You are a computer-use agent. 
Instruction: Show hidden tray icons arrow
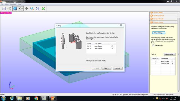coord(154,98)
